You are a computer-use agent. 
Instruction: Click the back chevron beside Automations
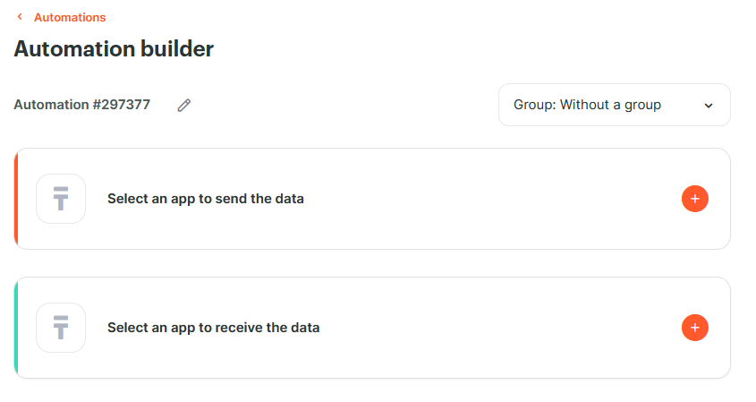20,17
